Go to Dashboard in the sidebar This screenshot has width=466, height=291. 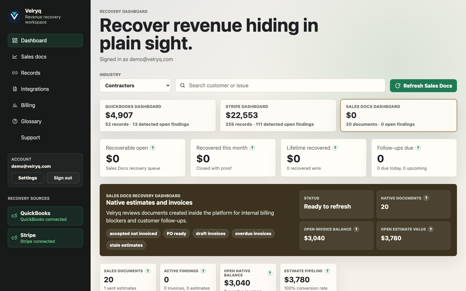click(45, 40)
